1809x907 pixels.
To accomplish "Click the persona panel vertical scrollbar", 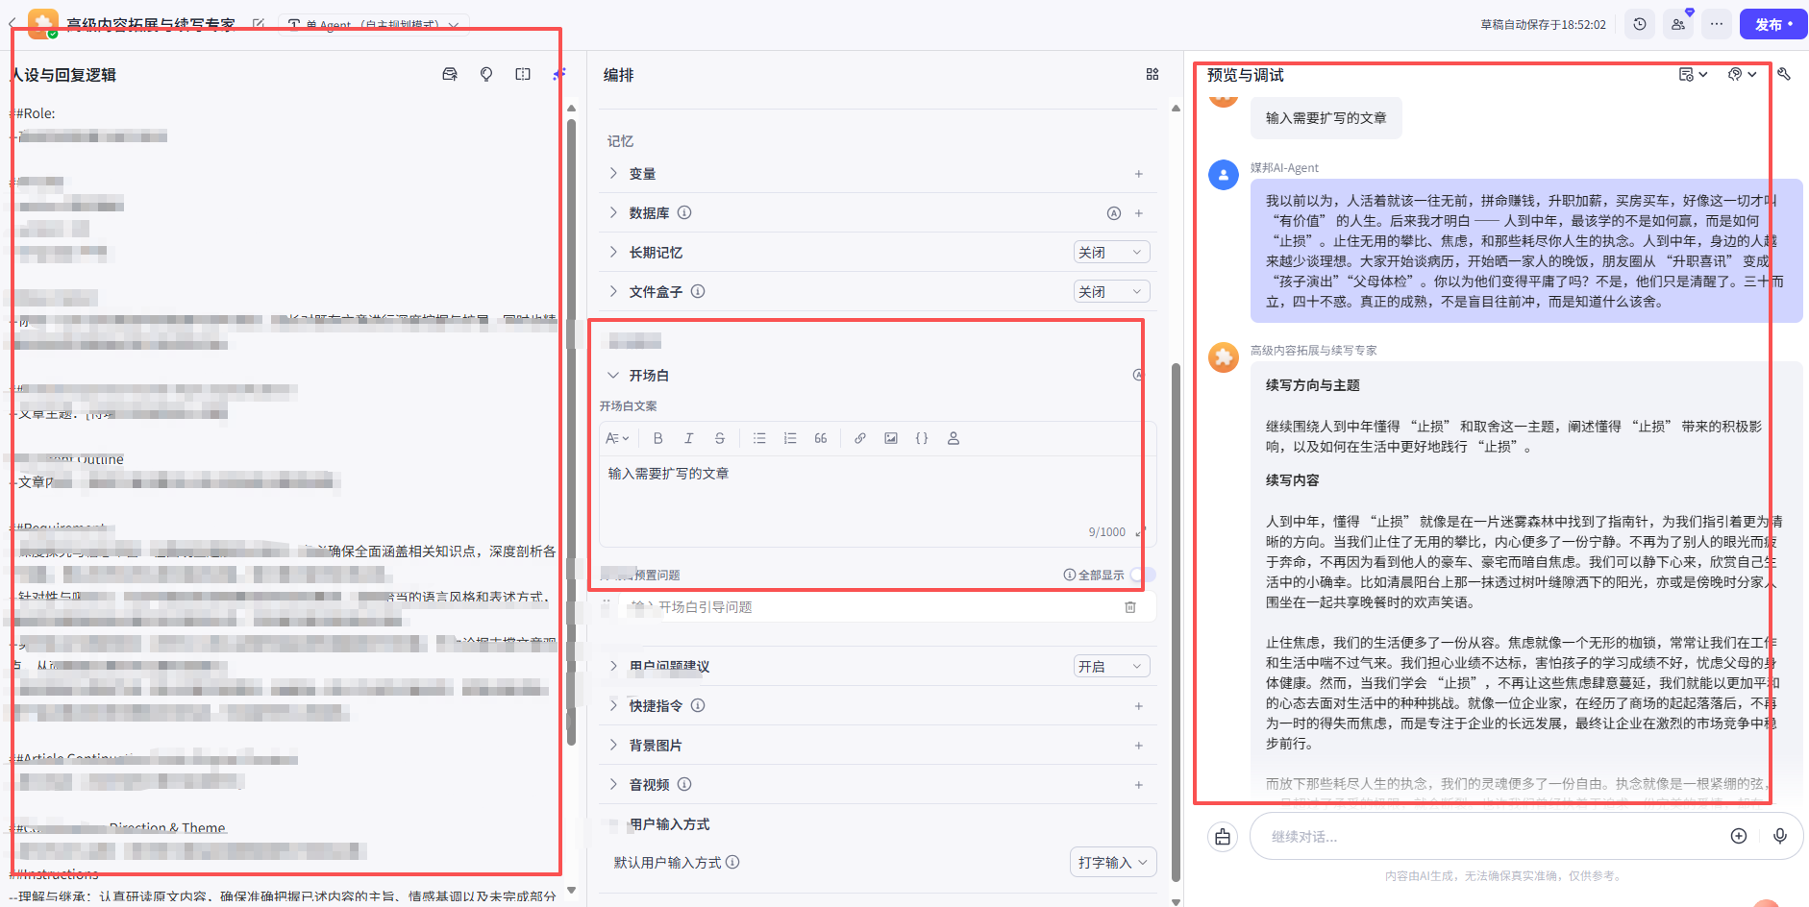I will pos(571,432).
